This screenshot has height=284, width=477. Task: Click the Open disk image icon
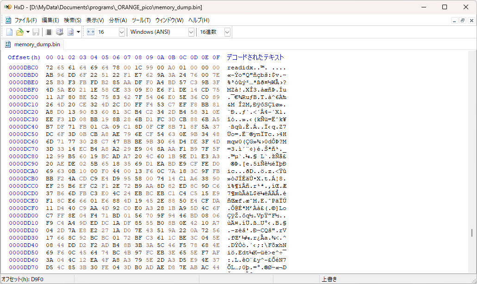tap(71, 32)
